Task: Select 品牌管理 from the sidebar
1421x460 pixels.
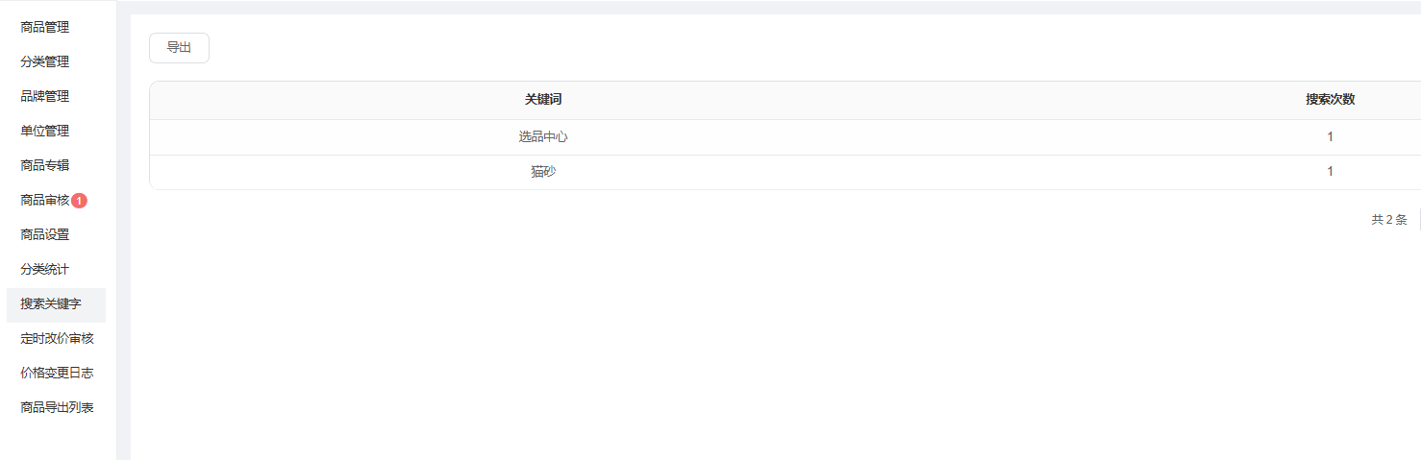Action: (x=45, y=96)
